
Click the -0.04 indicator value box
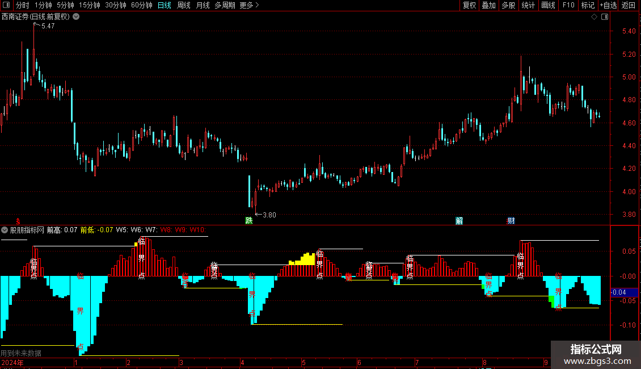pyautogui.click(x=624, y=292)
